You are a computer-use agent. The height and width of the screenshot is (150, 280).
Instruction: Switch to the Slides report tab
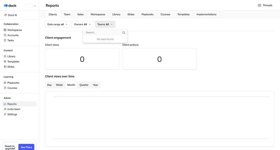click(131, 14)
